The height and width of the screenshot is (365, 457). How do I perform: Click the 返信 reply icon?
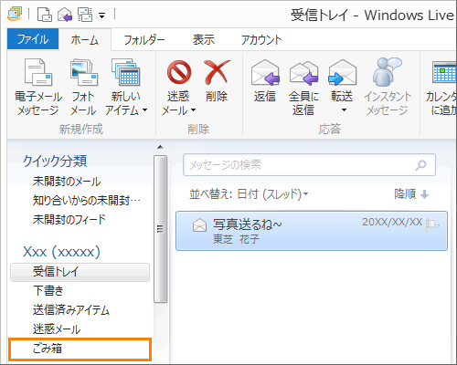(x=265, y=72)
